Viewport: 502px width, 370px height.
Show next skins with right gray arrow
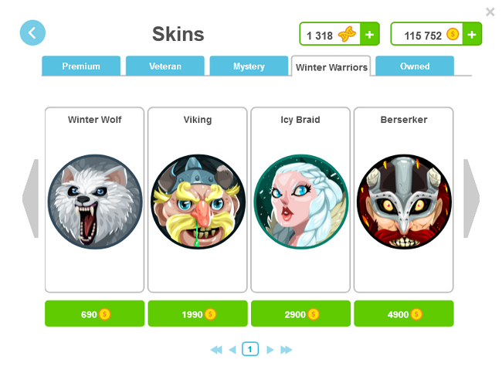pos(472,199)
